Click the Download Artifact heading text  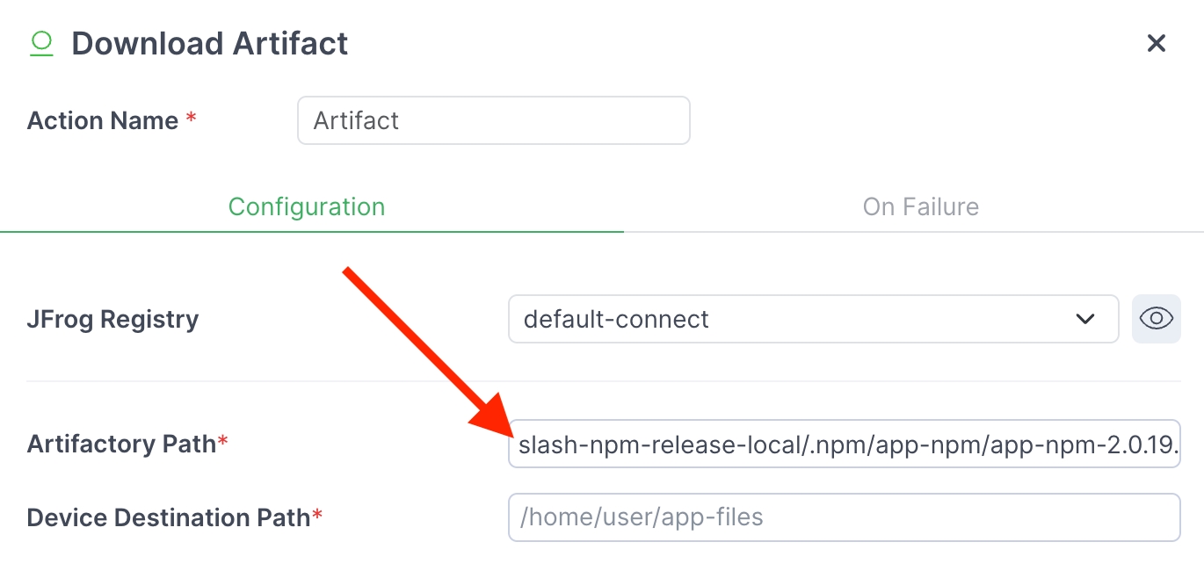tap(210, 43)
